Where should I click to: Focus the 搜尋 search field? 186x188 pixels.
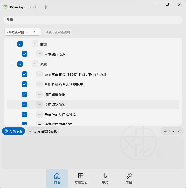point(93,20)
